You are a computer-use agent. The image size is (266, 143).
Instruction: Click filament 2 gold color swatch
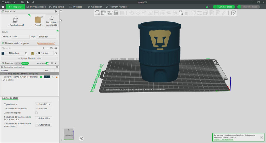pyautogui.click(x=32, y=53)
